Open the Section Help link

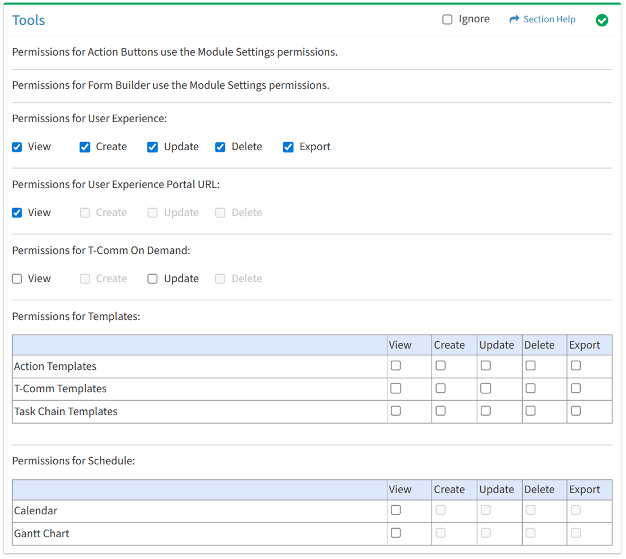click(549, 19)
